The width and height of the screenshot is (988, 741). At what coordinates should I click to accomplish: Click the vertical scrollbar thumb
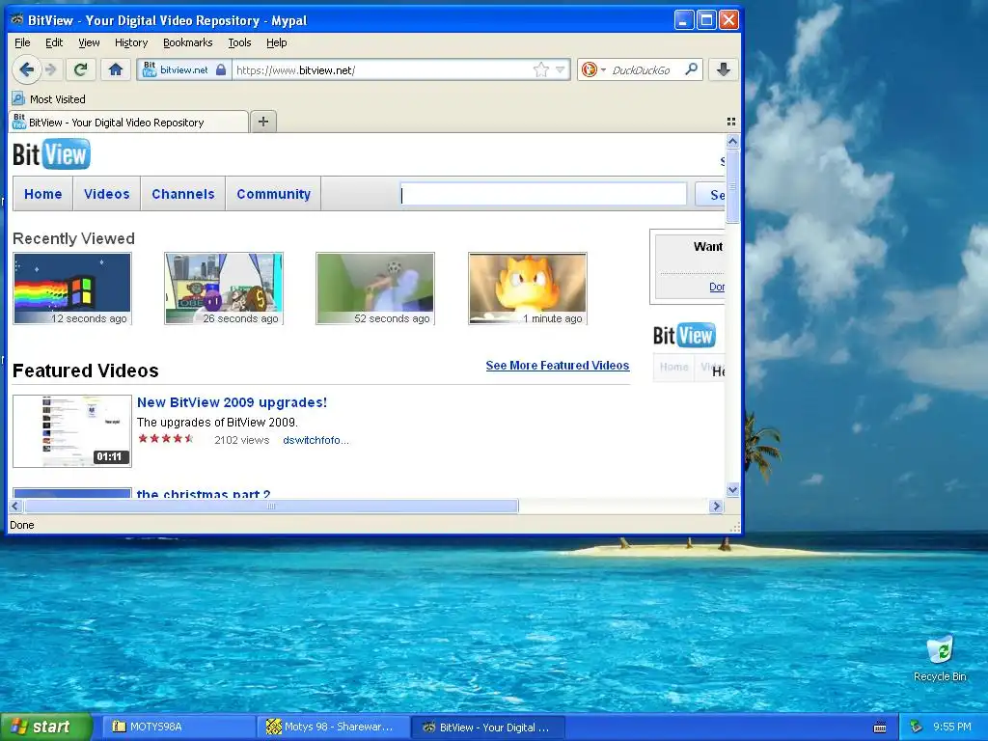(732, 186)
